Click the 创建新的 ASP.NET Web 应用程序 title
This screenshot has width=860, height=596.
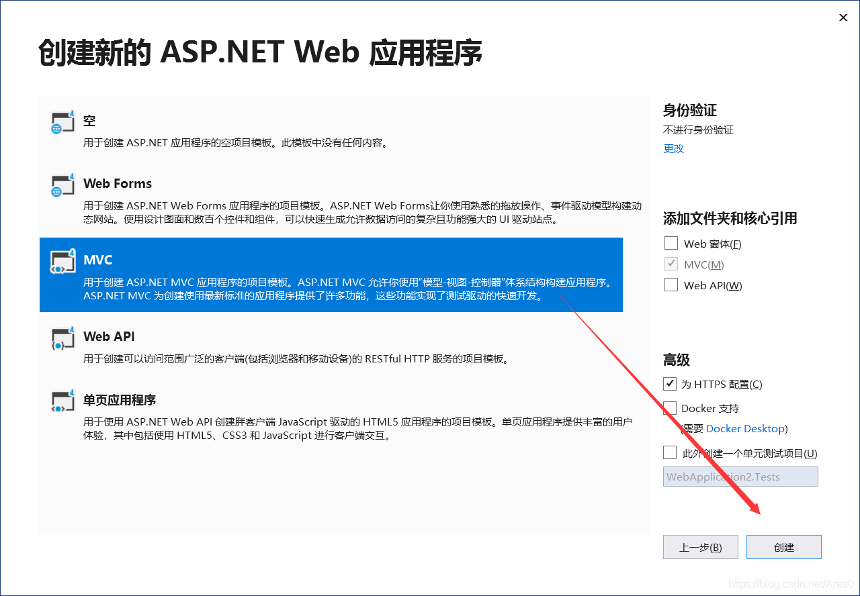coord(261,54)
